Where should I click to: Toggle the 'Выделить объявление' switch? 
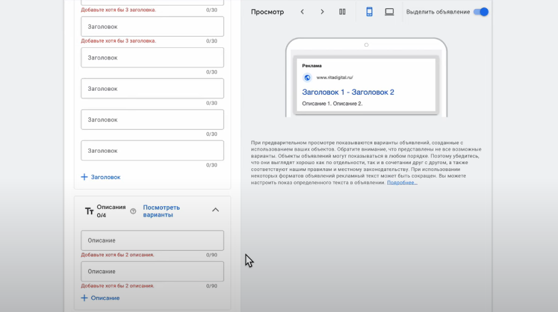(x=481, y=12)
